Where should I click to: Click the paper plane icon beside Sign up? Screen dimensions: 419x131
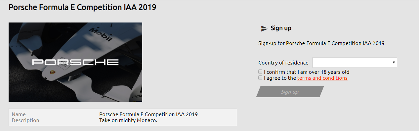point(264,28)
